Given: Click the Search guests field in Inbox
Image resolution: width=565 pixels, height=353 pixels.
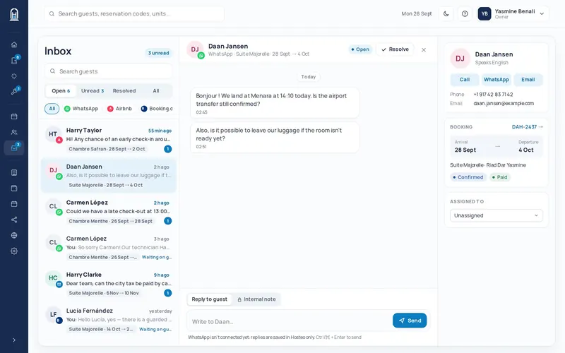Looking at the screenshot, I should (x=109, y=71).
